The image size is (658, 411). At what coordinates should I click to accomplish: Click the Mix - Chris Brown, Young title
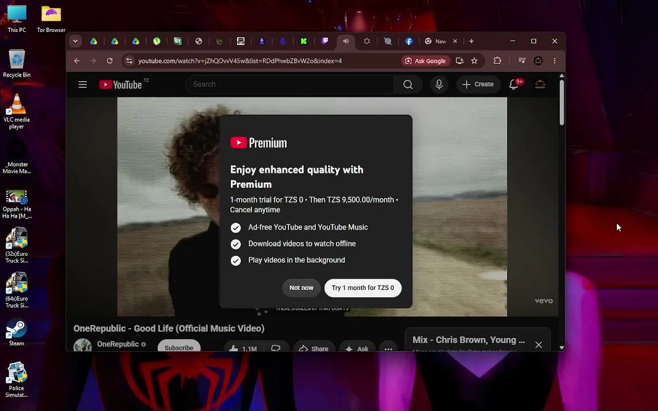(469, 340)
